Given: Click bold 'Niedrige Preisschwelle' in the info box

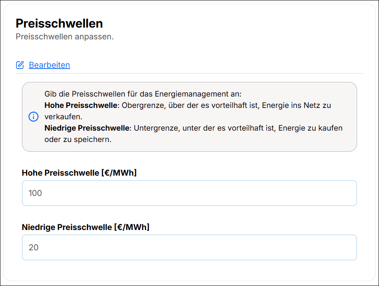Looking at the screenshot, I should click(87, 128).
